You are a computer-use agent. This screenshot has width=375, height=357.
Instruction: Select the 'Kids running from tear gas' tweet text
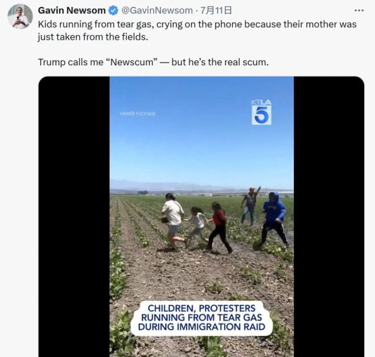click(197, 31)
